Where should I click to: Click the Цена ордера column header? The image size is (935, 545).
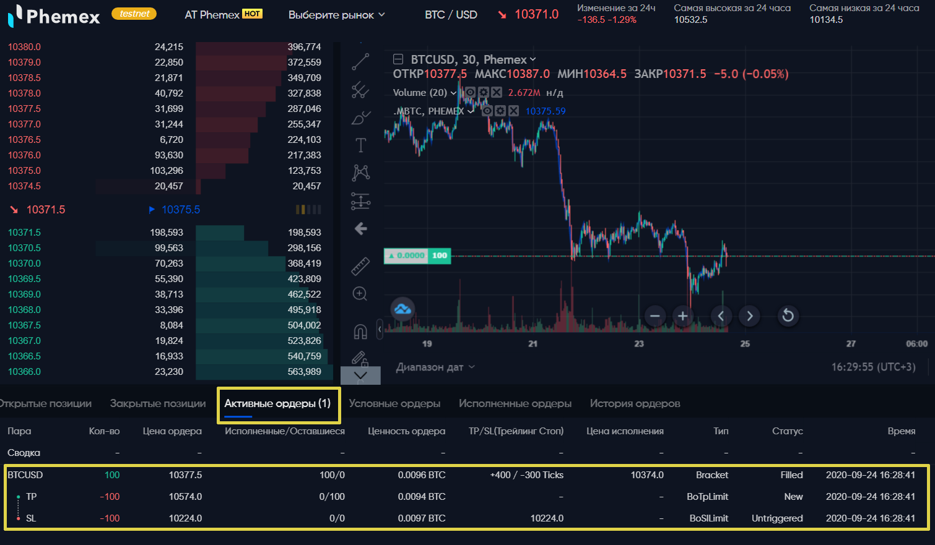[172, 431]
